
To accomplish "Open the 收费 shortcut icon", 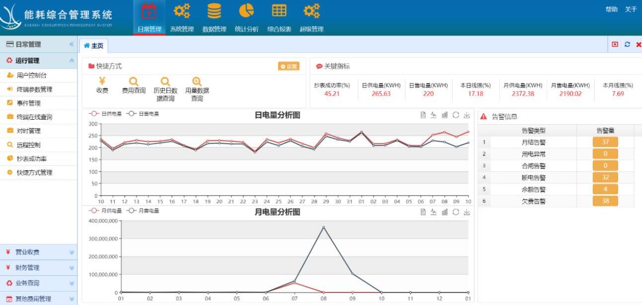I will coord(101,85).
